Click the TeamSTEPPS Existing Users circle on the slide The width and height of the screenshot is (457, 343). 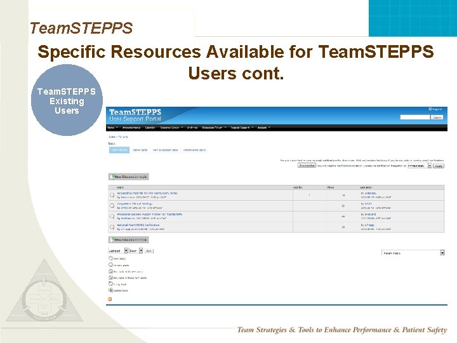67,100
